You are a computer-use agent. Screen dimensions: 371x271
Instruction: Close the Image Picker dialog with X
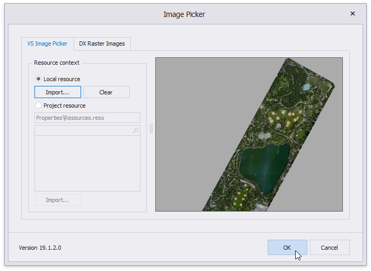[353, 14]
